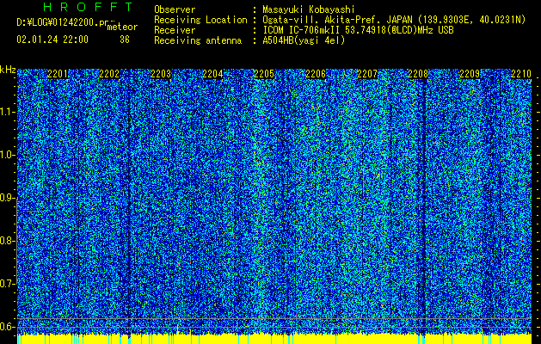Click the Receiving Location label
The image size is (541, 344).
[200, 20]
